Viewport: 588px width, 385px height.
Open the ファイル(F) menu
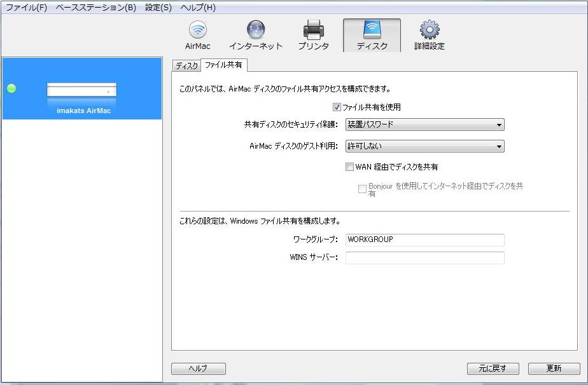26,8
